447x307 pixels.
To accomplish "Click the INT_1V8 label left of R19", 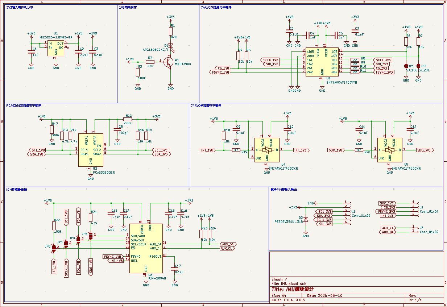I will pyautogui.click(x=208, y=150).
